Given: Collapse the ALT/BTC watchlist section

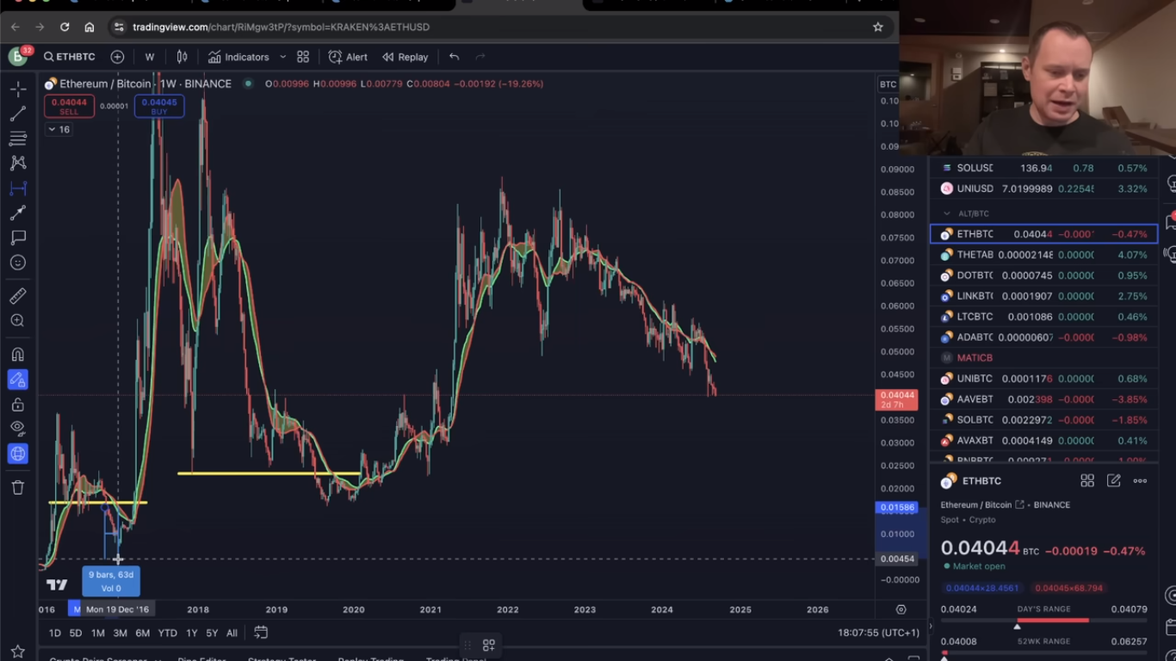Looking at the screenshot, I should tap(947, 213).
